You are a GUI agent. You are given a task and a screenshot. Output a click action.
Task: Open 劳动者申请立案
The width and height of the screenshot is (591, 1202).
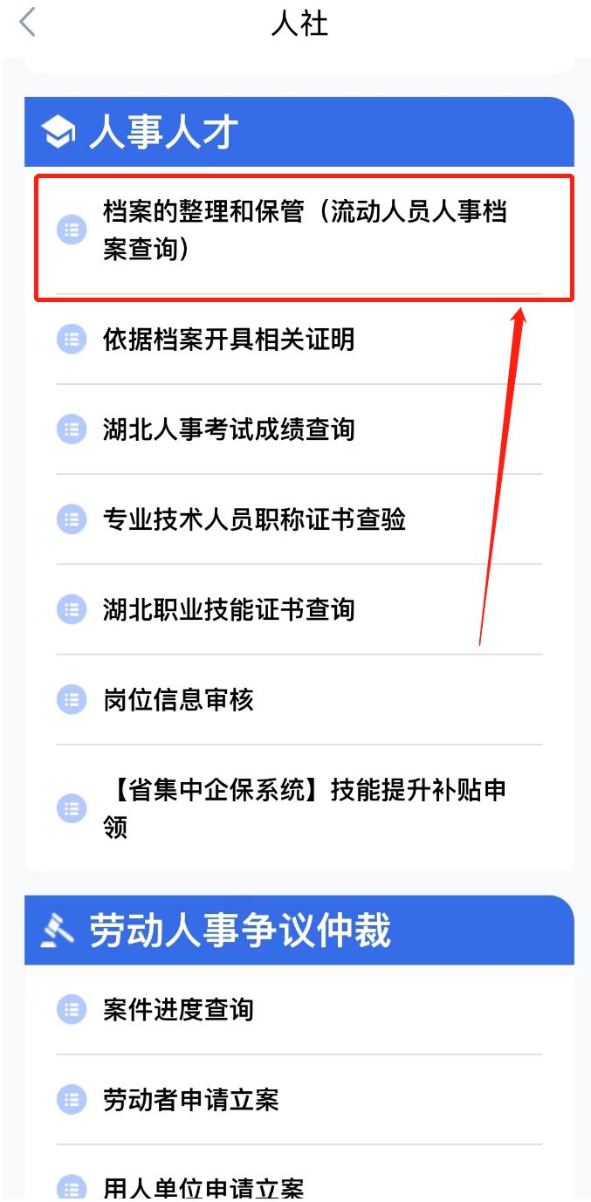click(191, 1100)
